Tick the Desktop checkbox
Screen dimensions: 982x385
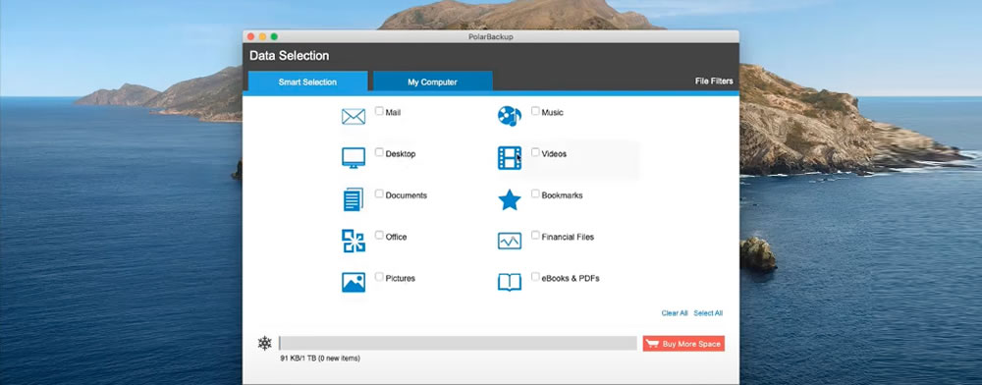point(379,152)
